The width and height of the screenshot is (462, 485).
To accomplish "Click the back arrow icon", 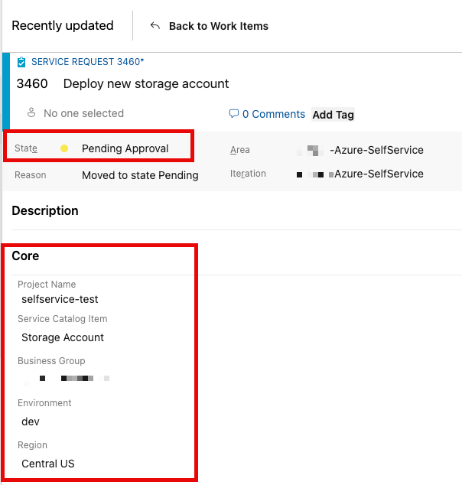I will (x=155, y=26).
